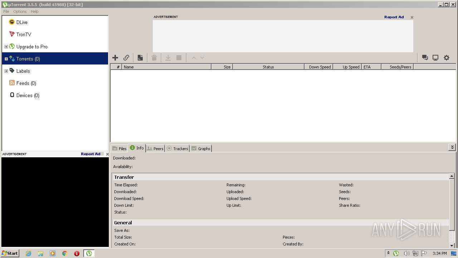This screenshot has height=258, width=458.
Task: Click the info pane scroll down arrow
Action: (x=452, y=245)
